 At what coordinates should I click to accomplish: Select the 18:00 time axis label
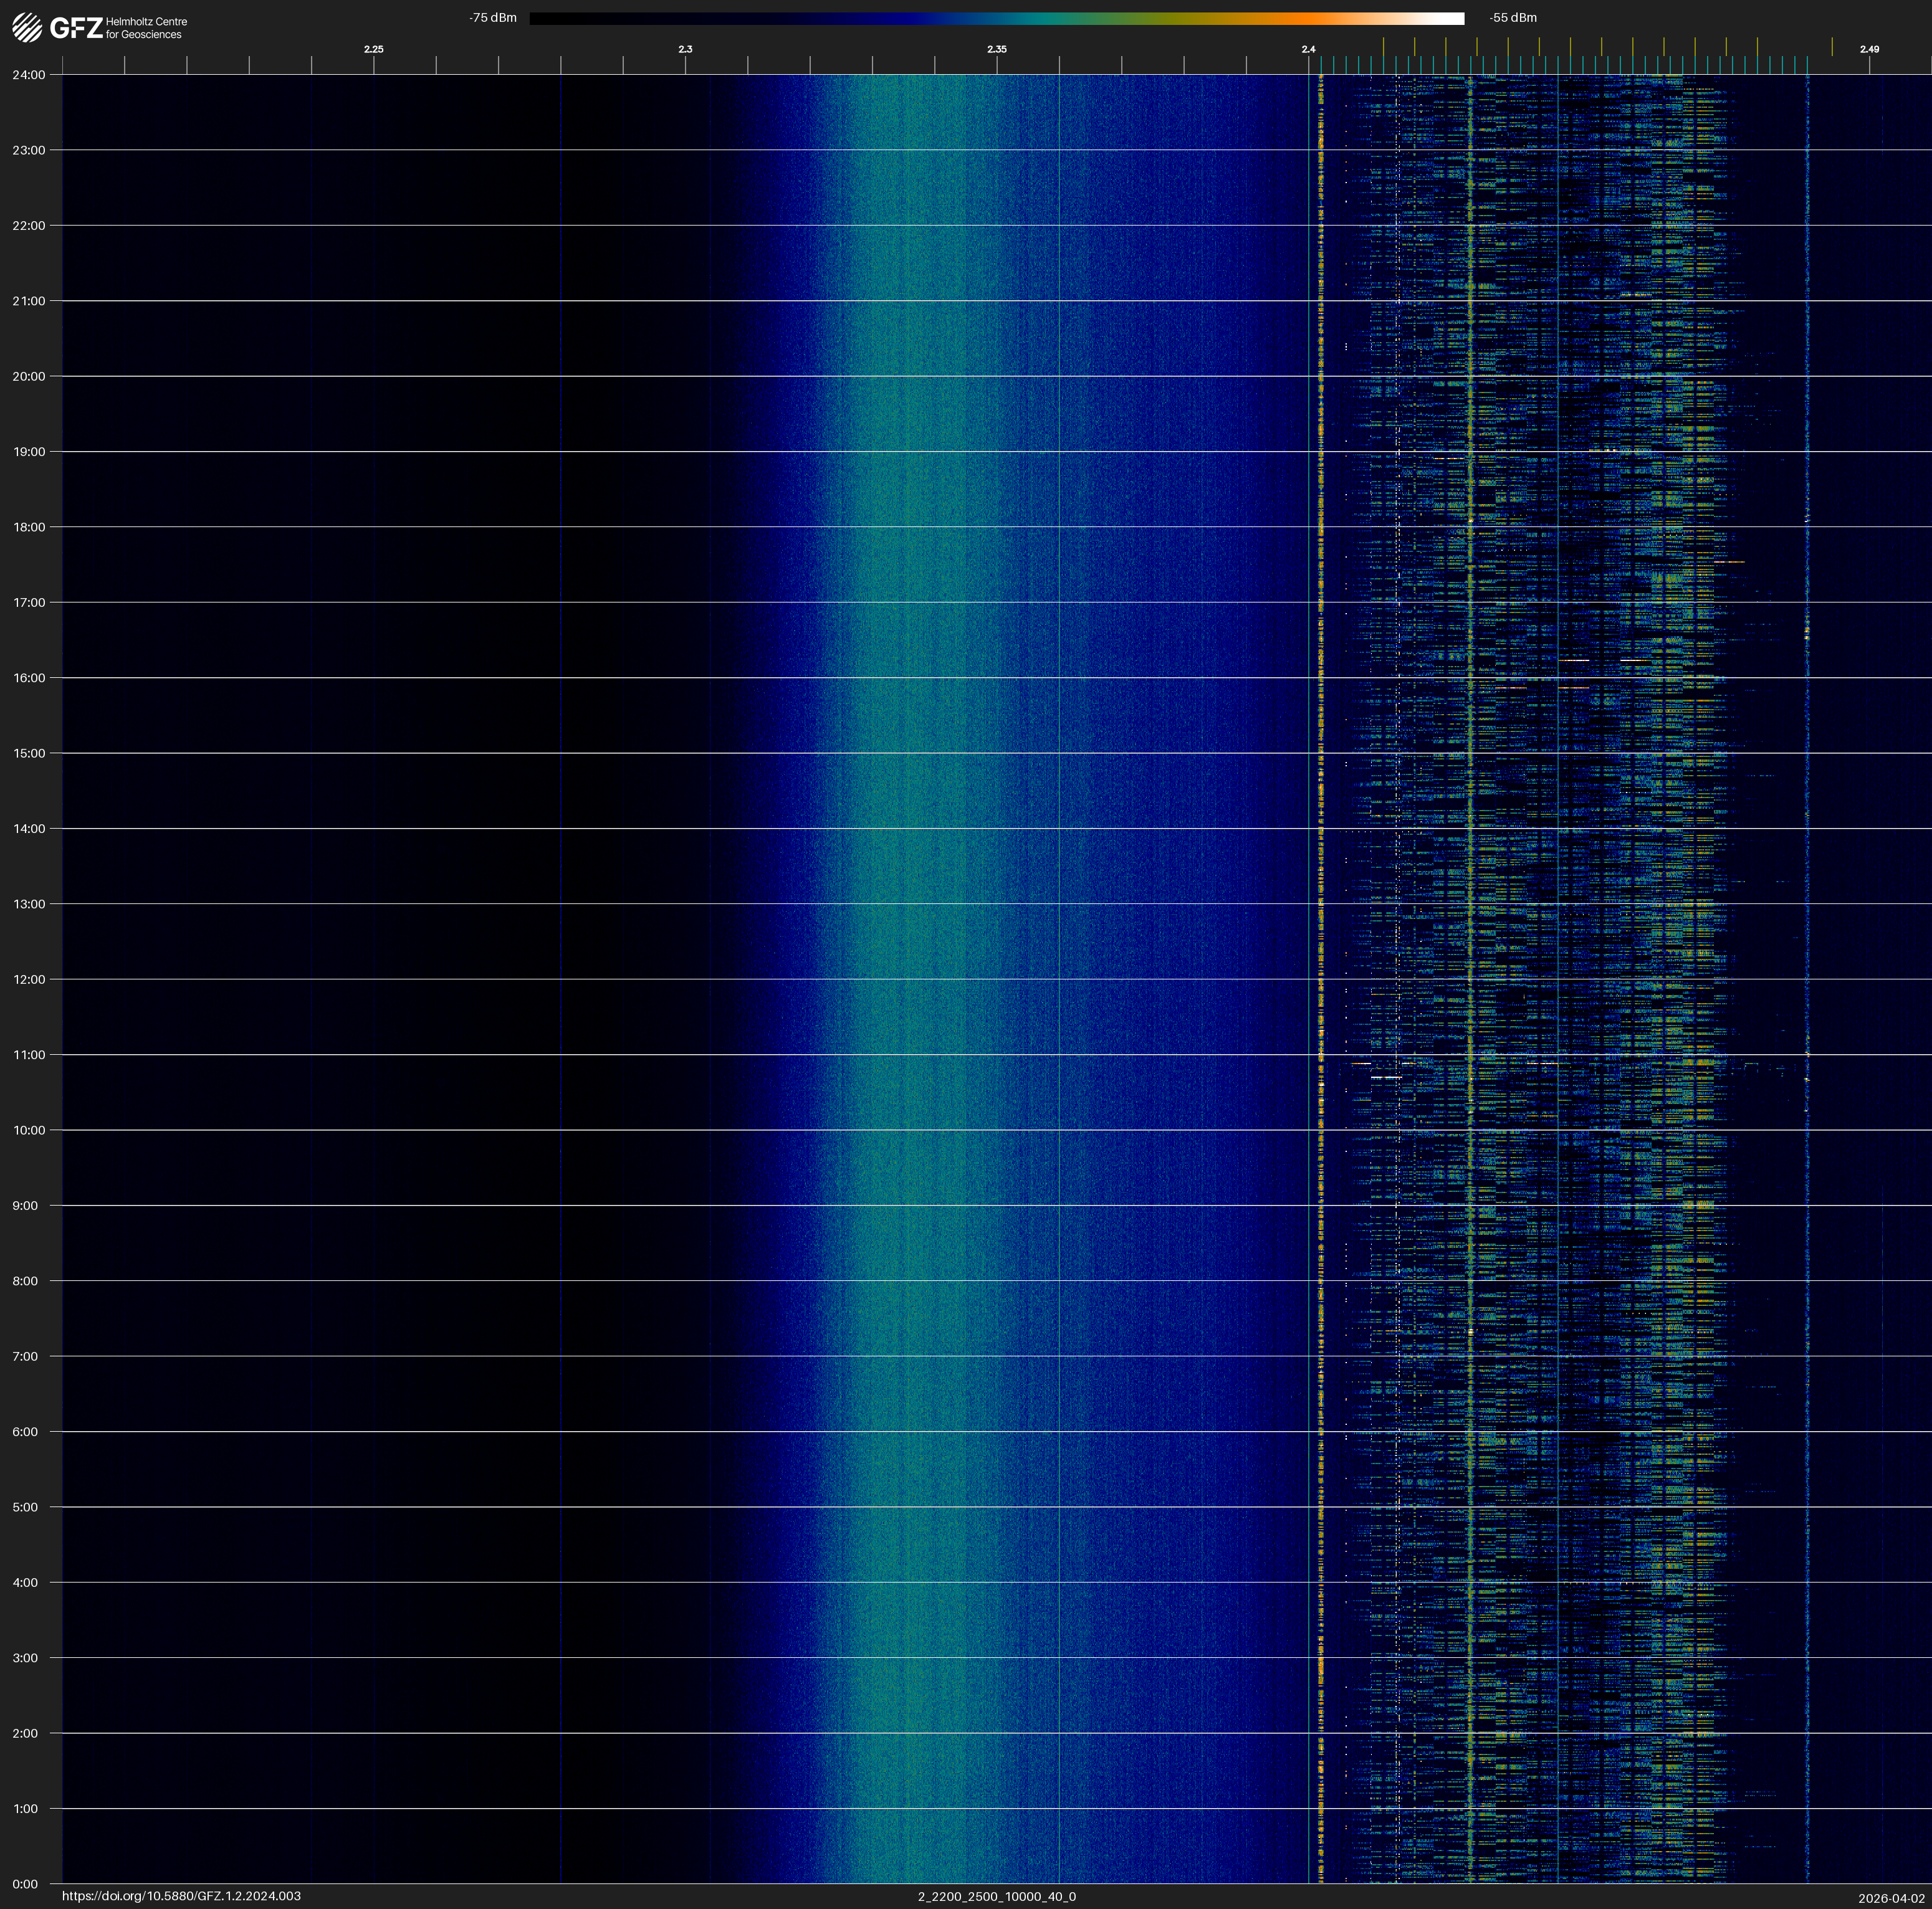(x=29, y=526)
